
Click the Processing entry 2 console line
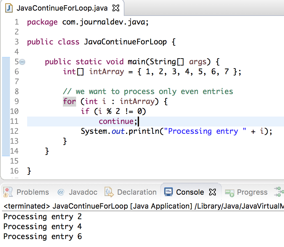click(42, 217)
